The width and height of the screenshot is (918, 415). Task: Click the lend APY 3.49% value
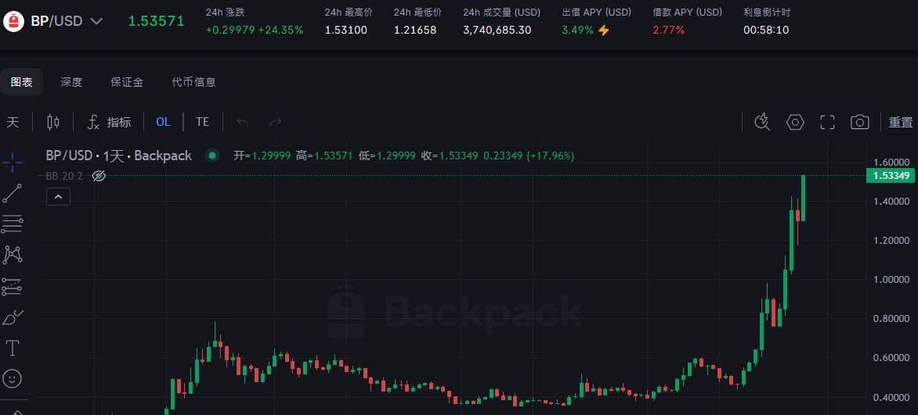(x=577, y=30)
